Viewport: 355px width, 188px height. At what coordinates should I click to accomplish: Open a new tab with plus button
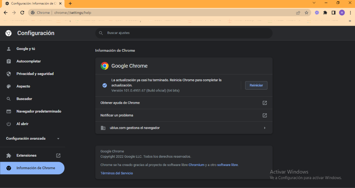coord(70,3)
